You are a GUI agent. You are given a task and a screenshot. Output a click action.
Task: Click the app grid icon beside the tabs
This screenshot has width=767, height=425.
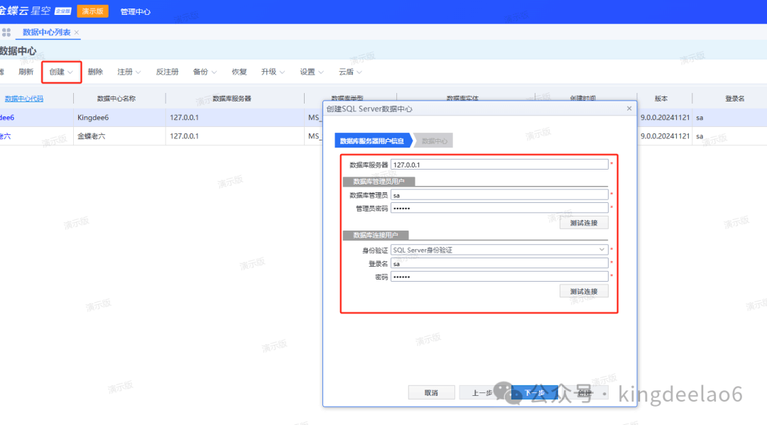[x=6, y=33]
